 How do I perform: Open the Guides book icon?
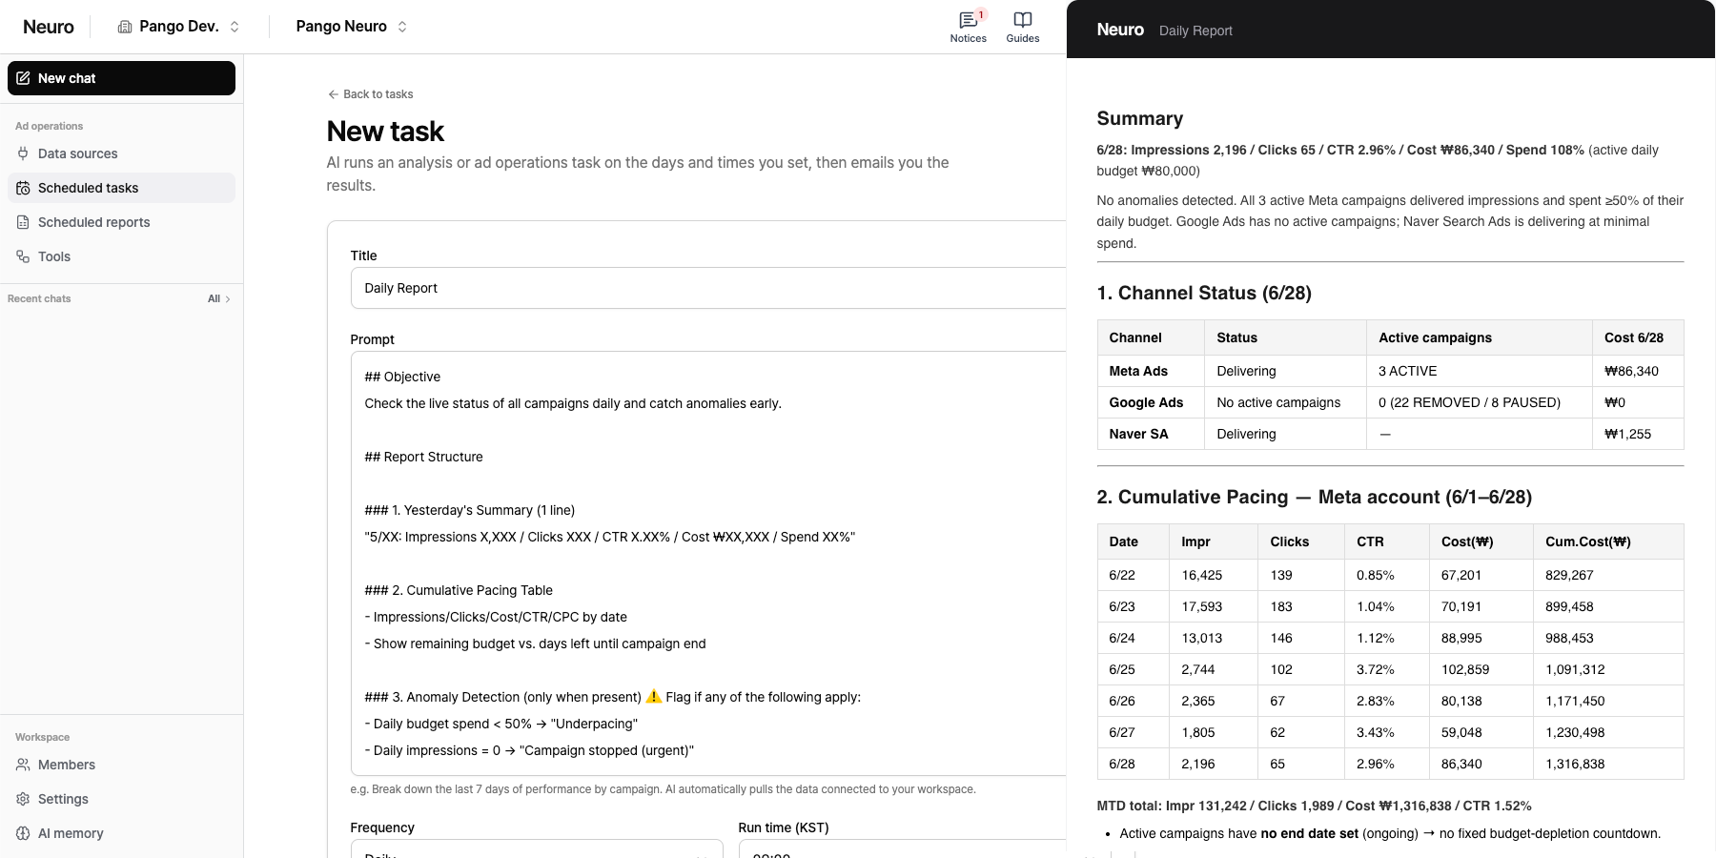coord(1023,20)
